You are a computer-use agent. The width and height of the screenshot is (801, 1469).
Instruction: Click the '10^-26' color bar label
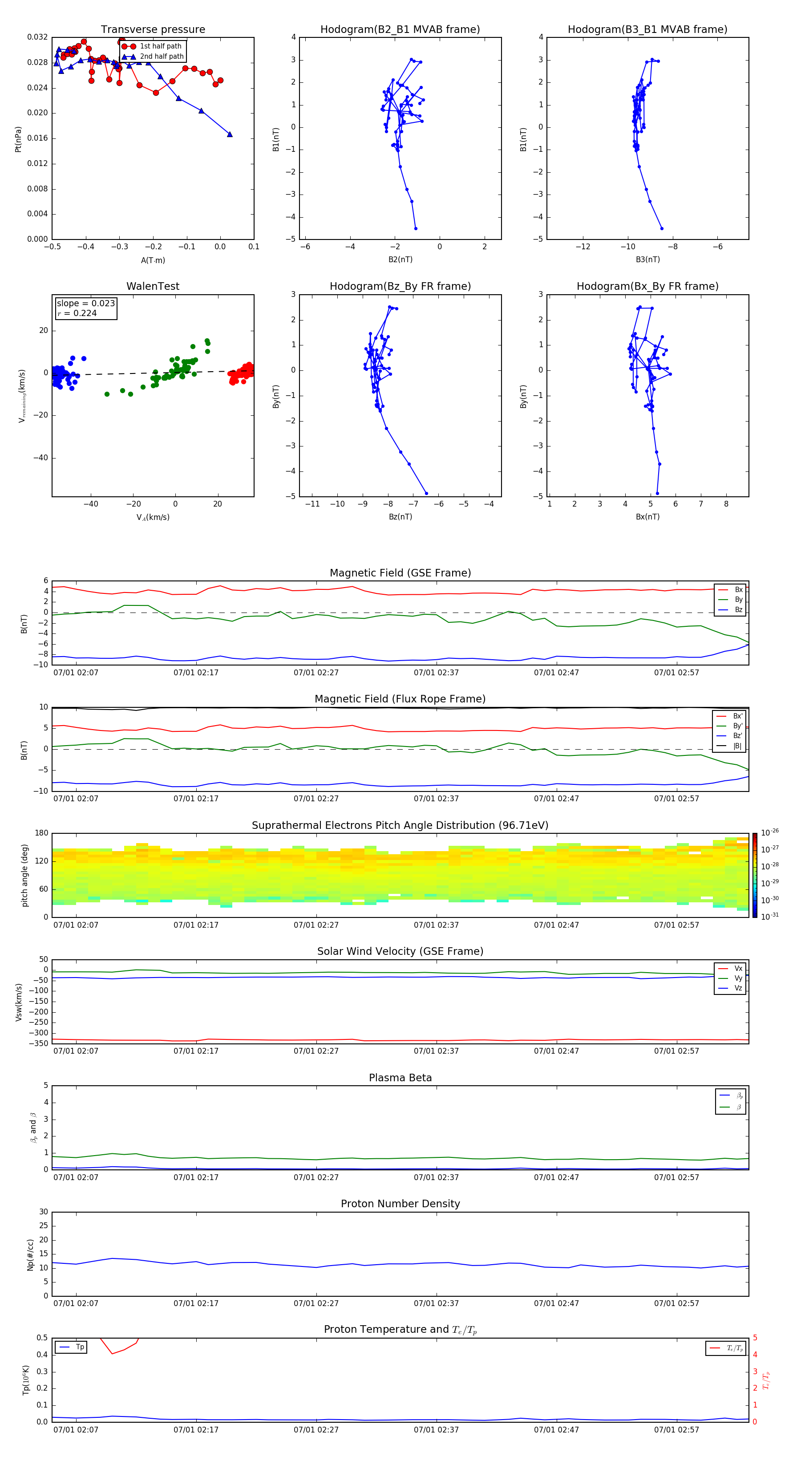770,832
